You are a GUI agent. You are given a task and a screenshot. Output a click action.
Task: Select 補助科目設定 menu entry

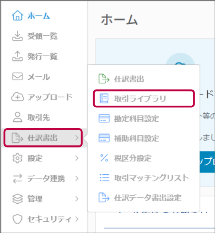click(144, 138)
